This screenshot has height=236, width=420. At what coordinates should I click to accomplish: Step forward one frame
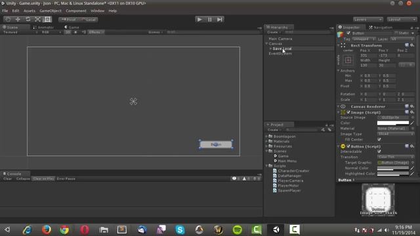pos(220,19)
